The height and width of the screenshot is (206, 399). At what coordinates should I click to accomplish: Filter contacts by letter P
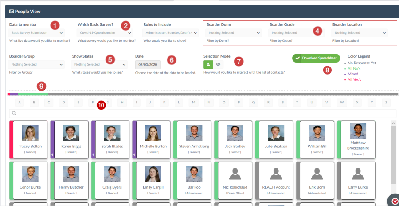pyautogui.click(x=239, y=103)
